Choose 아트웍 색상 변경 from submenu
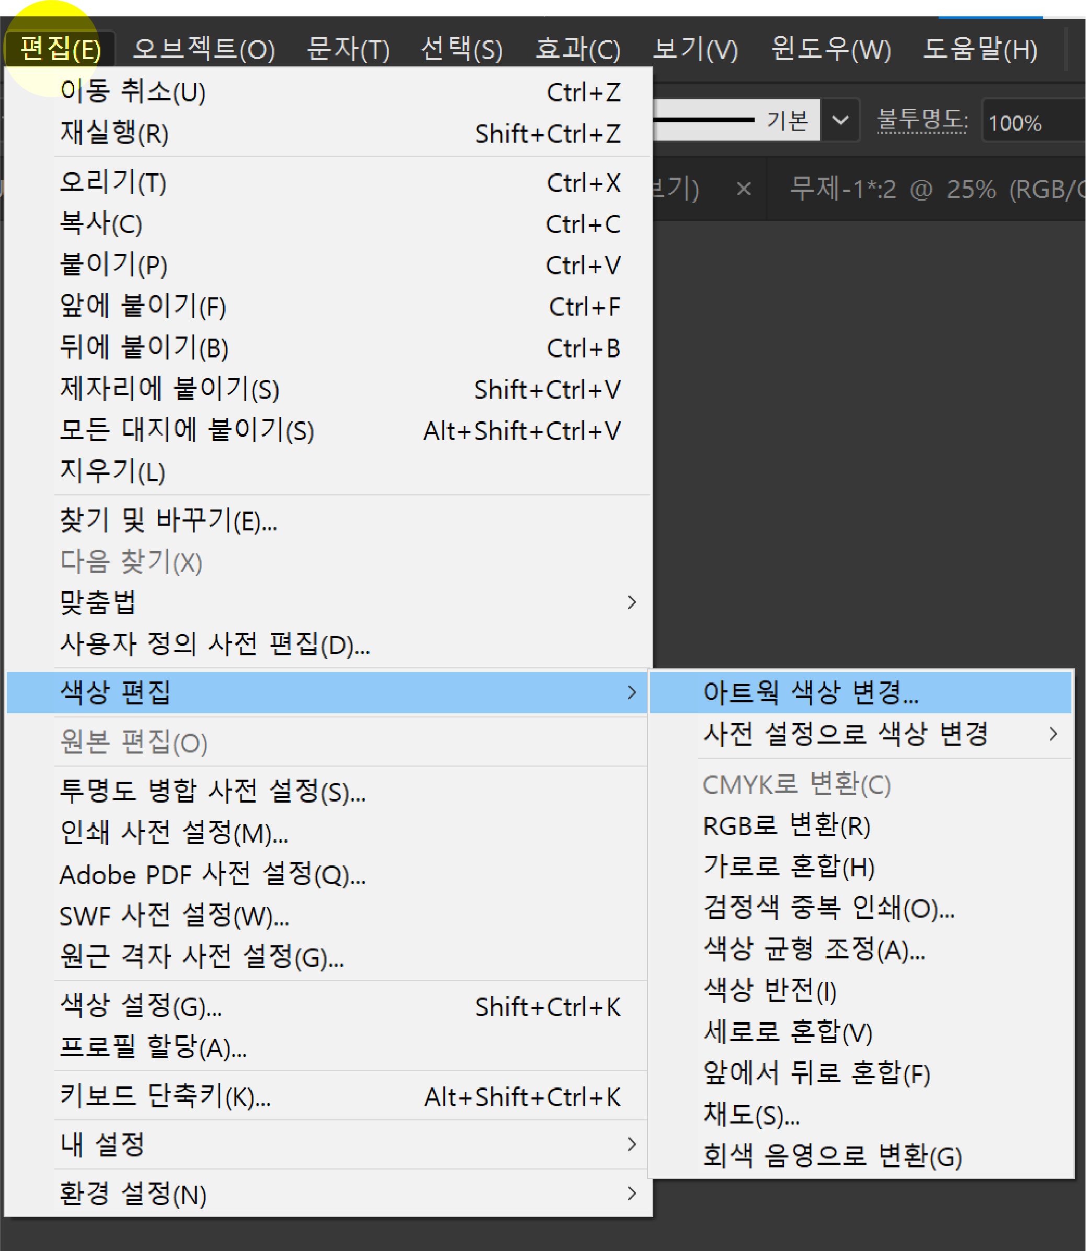This screenshot has width=1086, height=1251. click(x=810, y=692)
